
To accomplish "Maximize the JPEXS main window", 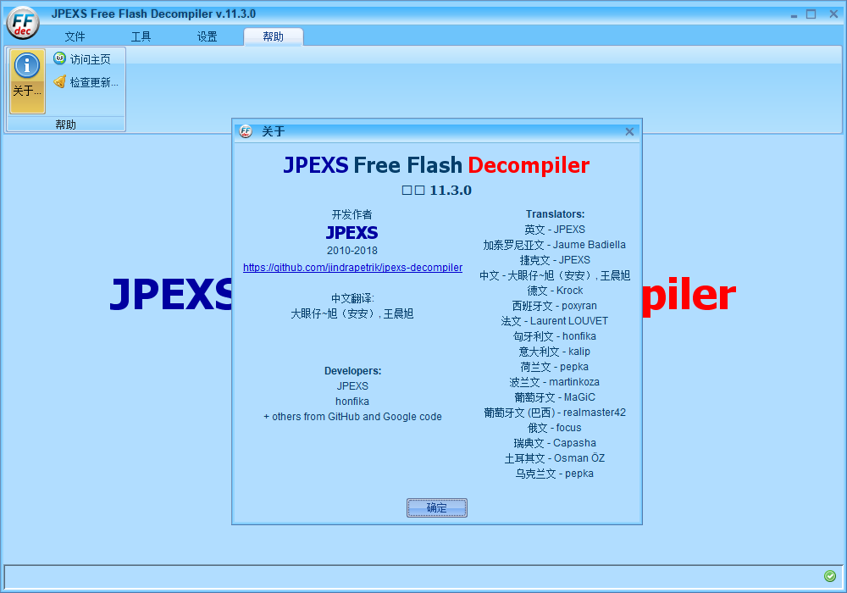I will point(811,14).
